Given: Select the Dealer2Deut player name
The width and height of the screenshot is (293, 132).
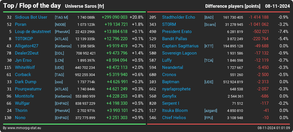Looking at the screenshot, I should click(x=27, y=53).
